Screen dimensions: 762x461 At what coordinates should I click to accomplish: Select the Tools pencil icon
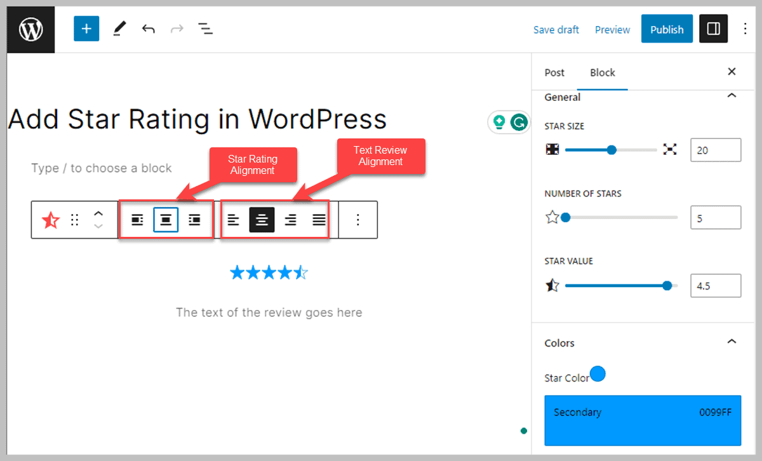pos(119,29)
